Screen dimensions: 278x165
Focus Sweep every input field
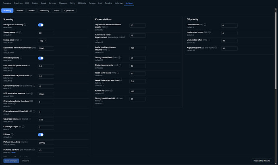coord(46,33)
